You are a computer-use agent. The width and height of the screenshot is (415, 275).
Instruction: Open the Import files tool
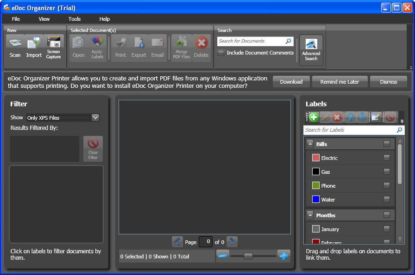34,48
